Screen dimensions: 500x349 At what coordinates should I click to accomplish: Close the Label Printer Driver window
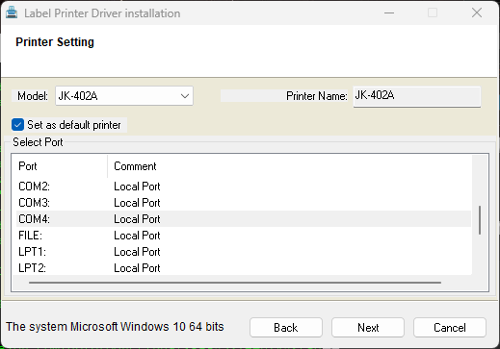coord(477,12)
